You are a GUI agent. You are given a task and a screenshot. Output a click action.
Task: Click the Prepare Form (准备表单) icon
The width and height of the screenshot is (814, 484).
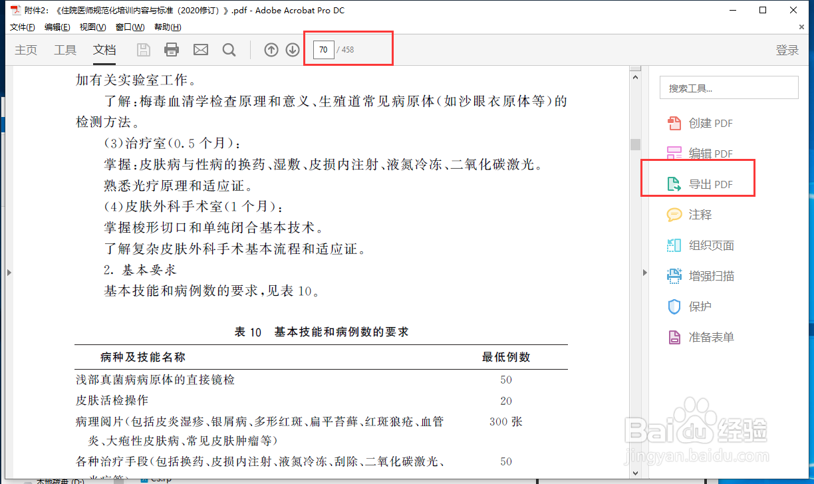pyautogui.click(x=674, y=337)
